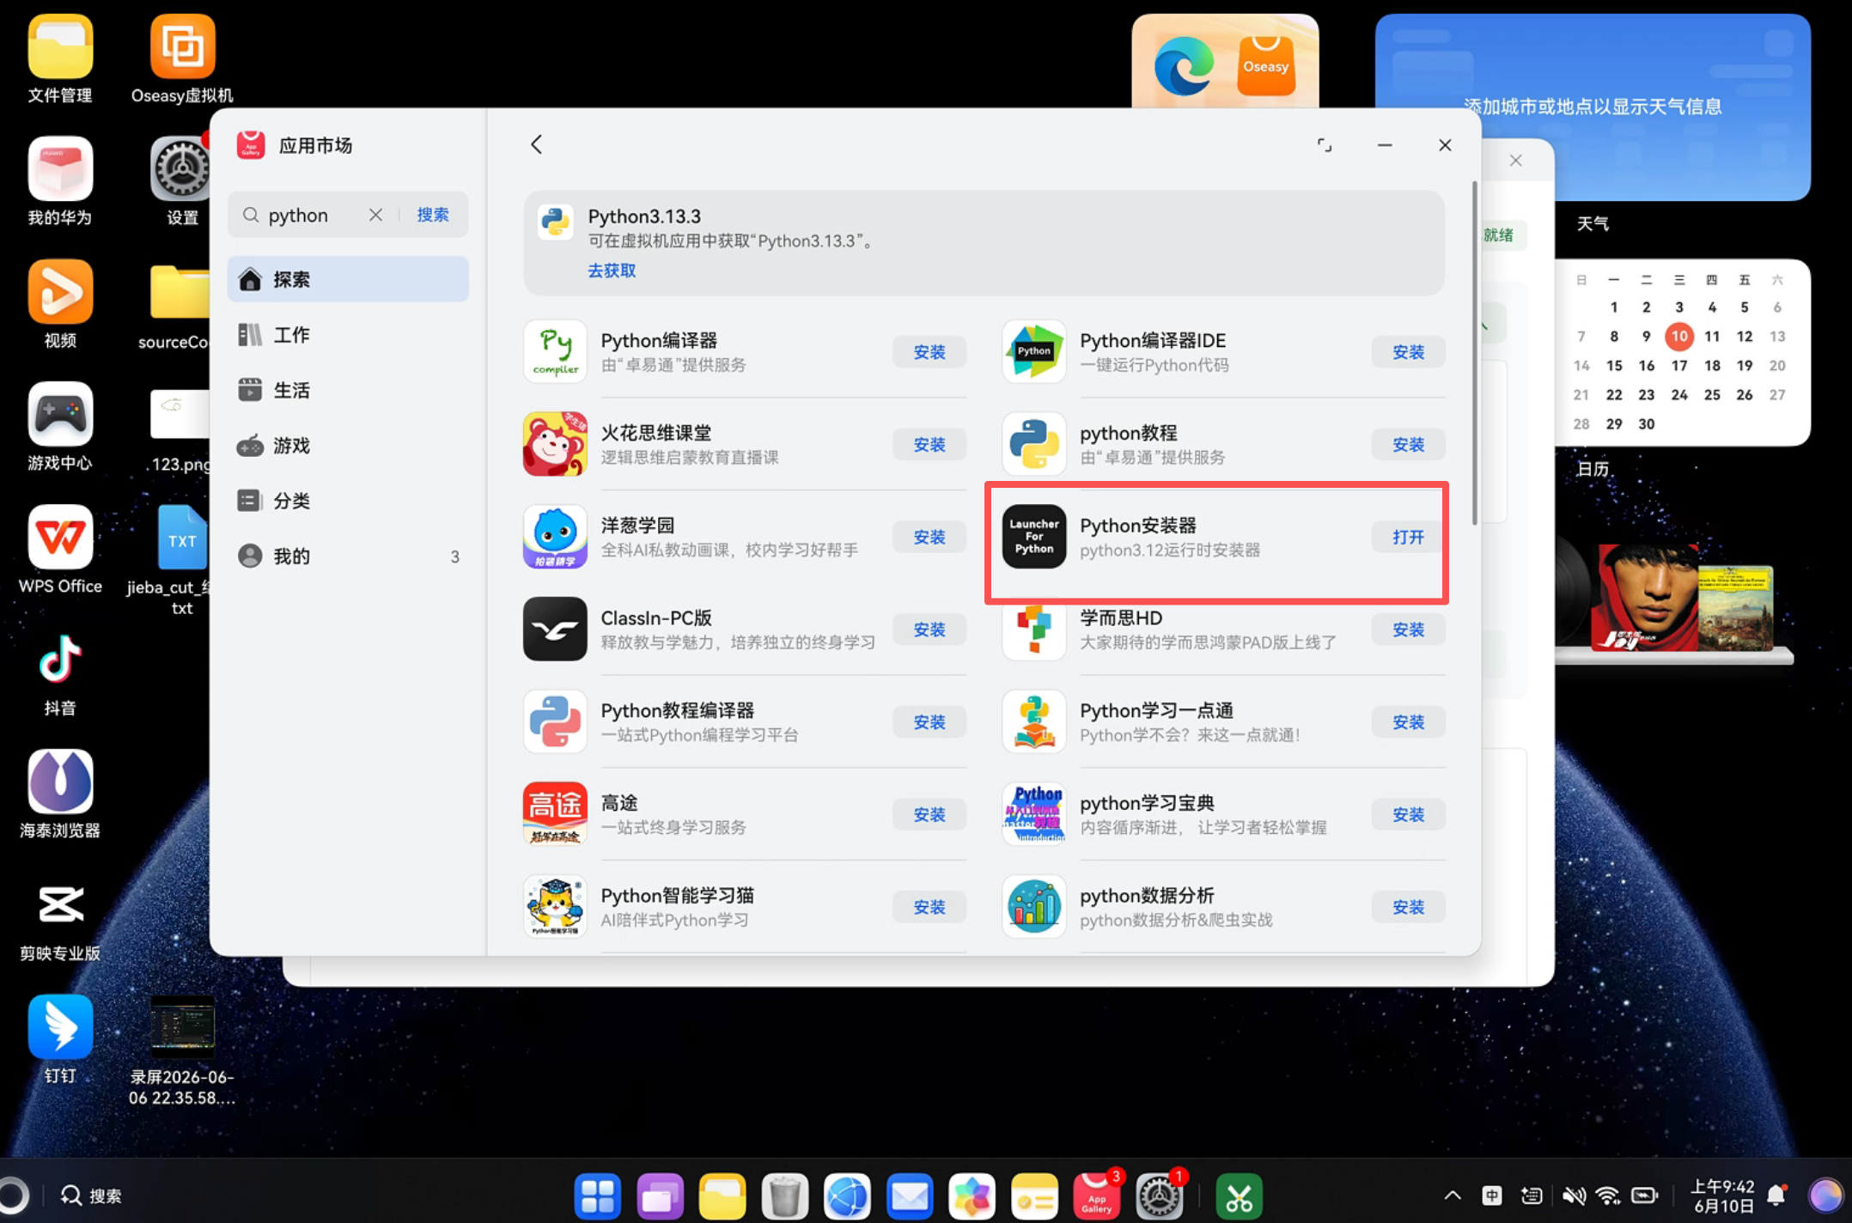
Task: Open 我的华为 desktop icon
Action: (x=60, y=170)
